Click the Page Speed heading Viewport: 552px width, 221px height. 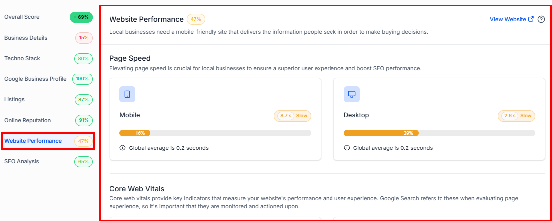[x=130, y=58]
